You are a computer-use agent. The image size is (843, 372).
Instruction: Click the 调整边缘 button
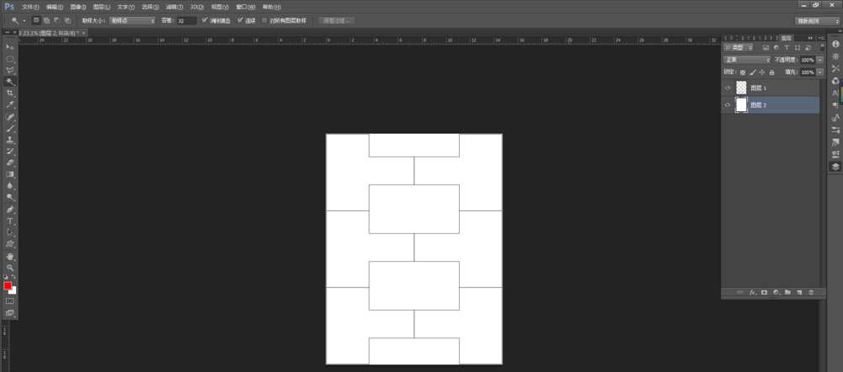pos(337,20)
